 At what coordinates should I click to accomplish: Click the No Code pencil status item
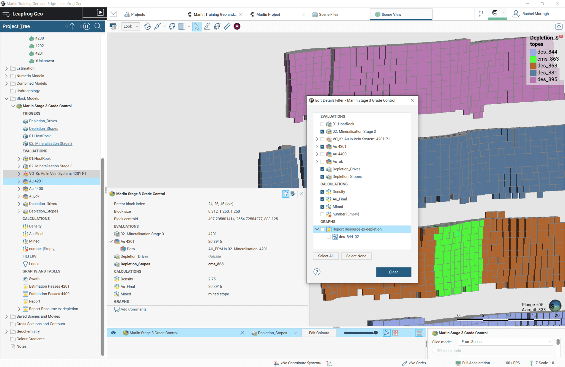click(x=414, y=363)
